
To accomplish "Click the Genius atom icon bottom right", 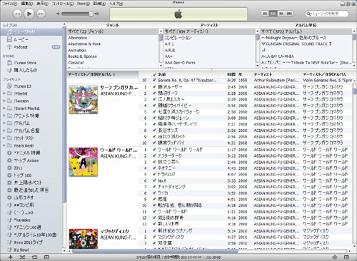I will point(335,257).
